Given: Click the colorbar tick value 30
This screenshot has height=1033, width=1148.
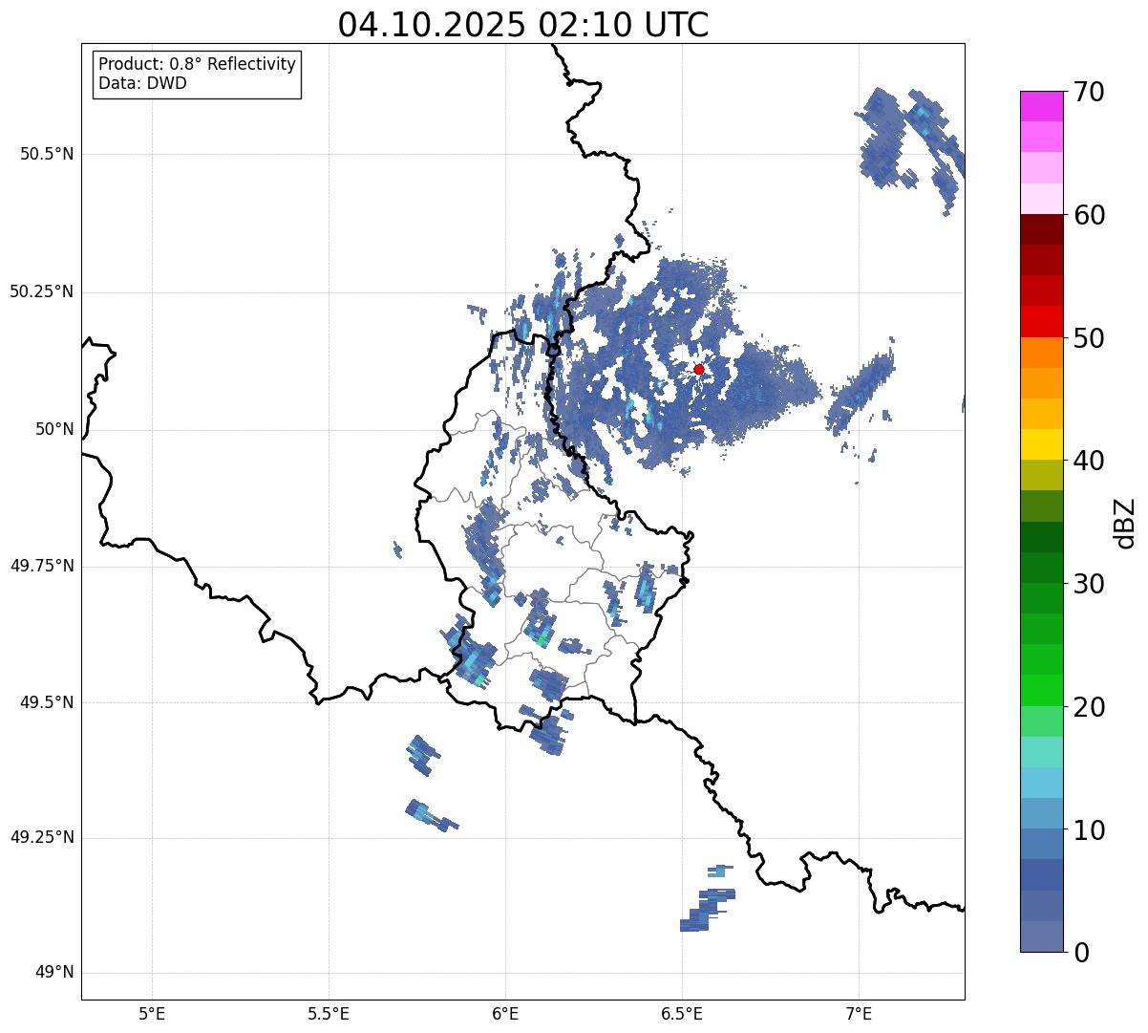Looking at the screenshot, I should tap(1089, 584).
